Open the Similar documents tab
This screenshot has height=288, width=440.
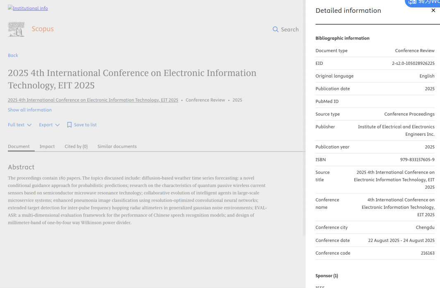pos(117,146)
